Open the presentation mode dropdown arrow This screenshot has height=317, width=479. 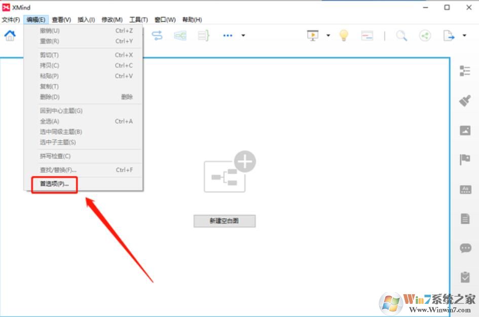pyautogui.click(x=327, y=35)
